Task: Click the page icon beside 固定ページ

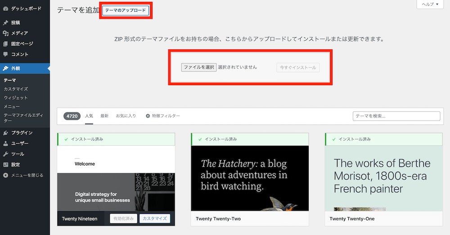Action: [5, 44]
